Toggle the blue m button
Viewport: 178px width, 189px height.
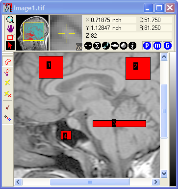pos(157,46)
